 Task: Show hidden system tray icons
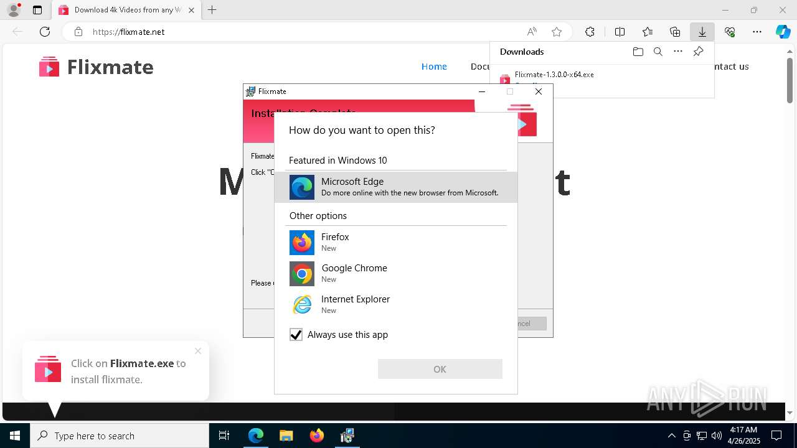[671, 436]
